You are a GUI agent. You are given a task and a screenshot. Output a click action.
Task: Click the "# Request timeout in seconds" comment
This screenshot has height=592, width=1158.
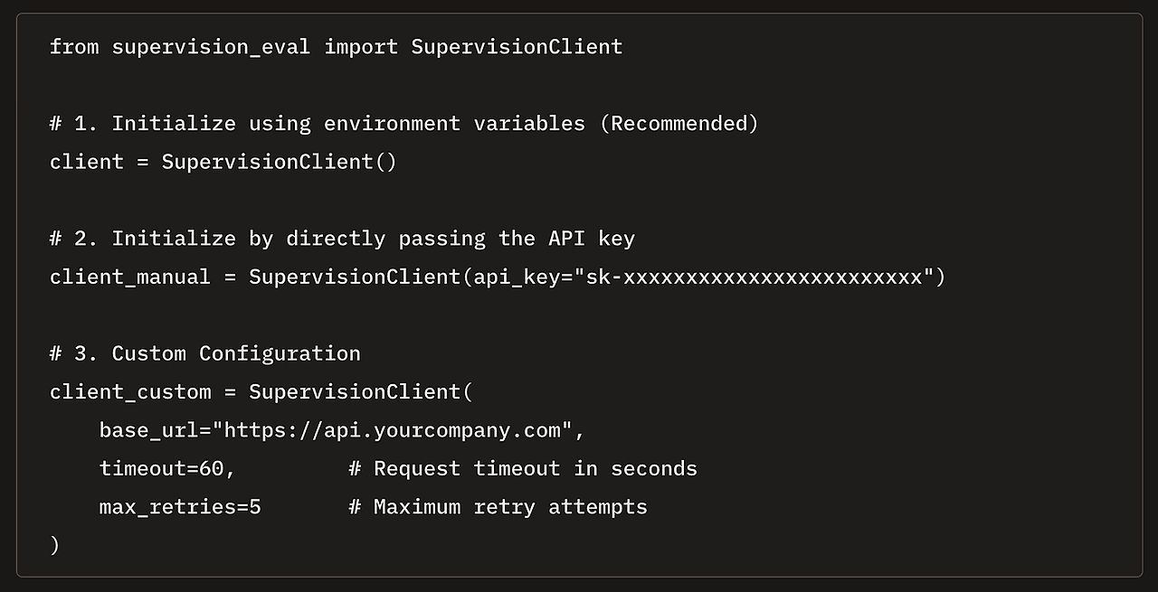click(523, 469)
